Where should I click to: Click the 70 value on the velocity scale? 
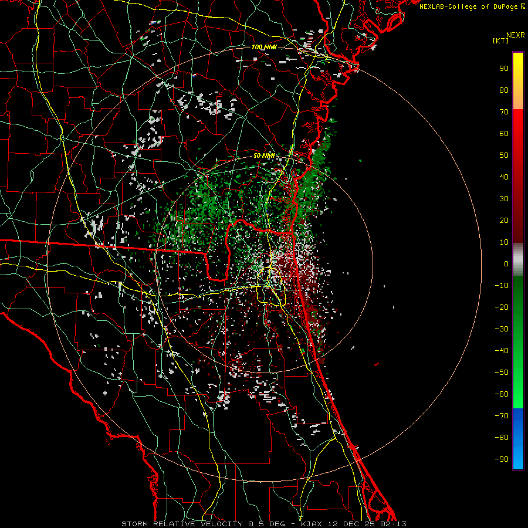(x=504, y=112)
